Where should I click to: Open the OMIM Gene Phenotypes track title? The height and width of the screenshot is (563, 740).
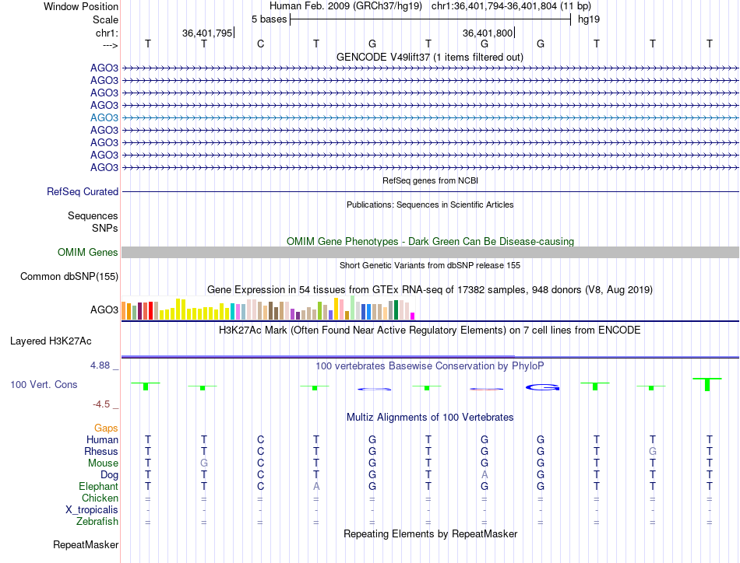[430, 241]
